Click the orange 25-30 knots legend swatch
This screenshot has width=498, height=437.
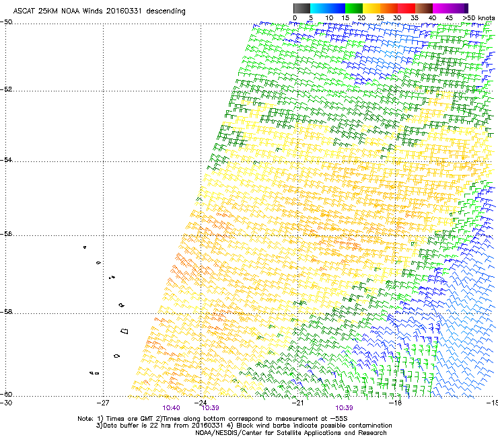pos(389,8)
